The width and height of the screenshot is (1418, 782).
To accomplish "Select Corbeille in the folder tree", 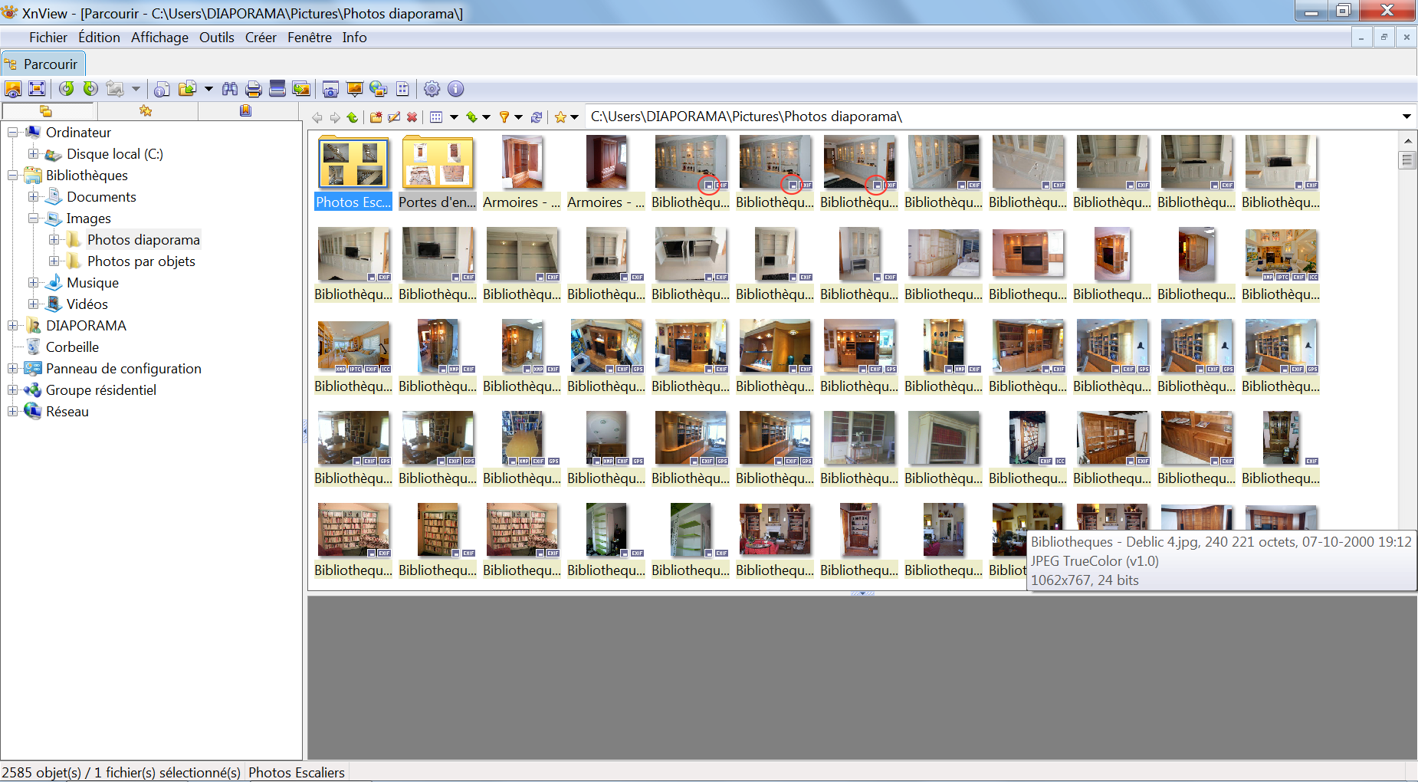I will 72,347.
